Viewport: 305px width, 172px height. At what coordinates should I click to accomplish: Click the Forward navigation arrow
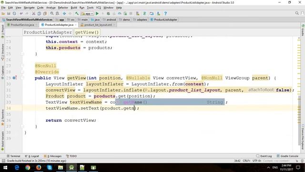pos(70,13)
